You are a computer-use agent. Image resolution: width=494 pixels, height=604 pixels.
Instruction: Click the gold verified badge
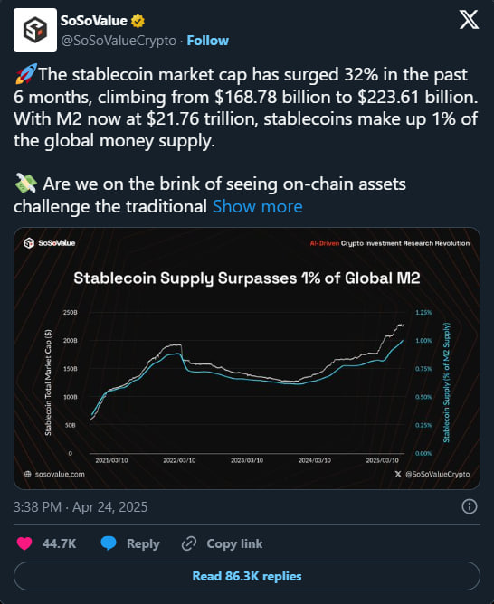coord(138,21)
